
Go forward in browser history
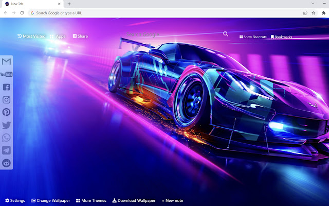coord(14,13)
